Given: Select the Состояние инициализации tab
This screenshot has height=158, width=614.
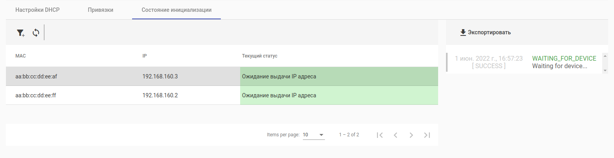Looking at the screenshot, I should pos(176,10).
